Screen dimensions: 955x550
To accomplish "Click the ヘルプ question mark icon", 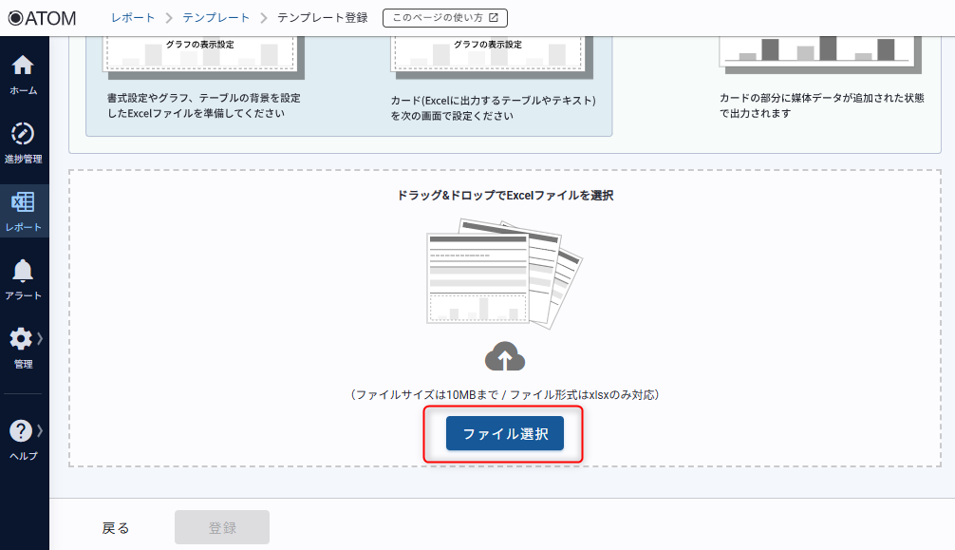I will pos(21,431).
